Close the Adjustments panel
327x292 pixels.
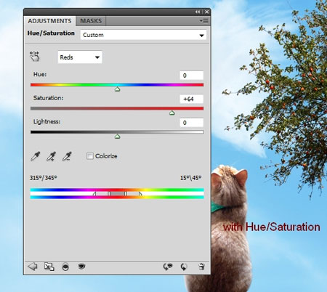point(206,12)
